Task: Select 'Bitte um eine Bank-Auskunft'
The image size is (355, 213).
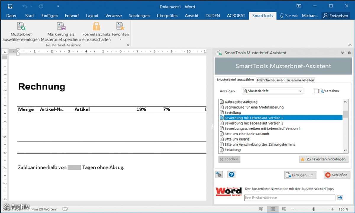Action: pyautogui.click(x=247, y=134)
